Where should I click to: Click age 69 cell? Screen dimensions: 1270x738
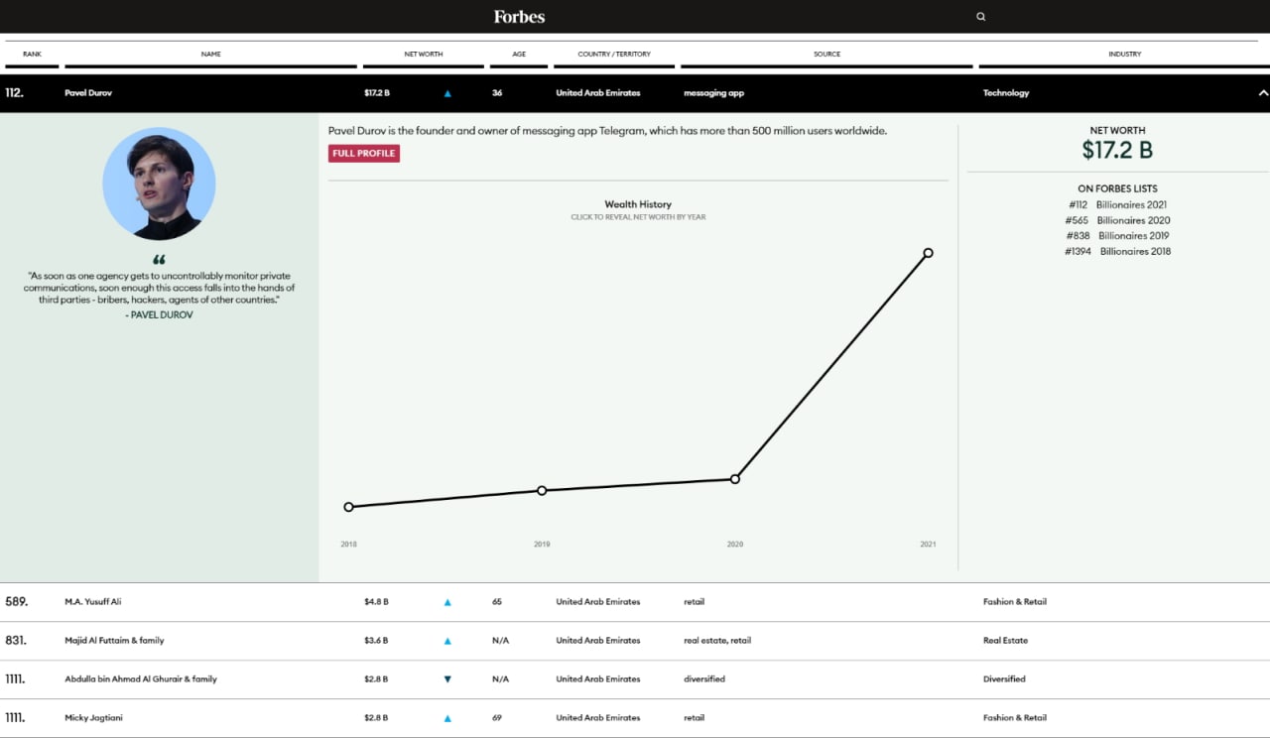[x=497, y=718]
